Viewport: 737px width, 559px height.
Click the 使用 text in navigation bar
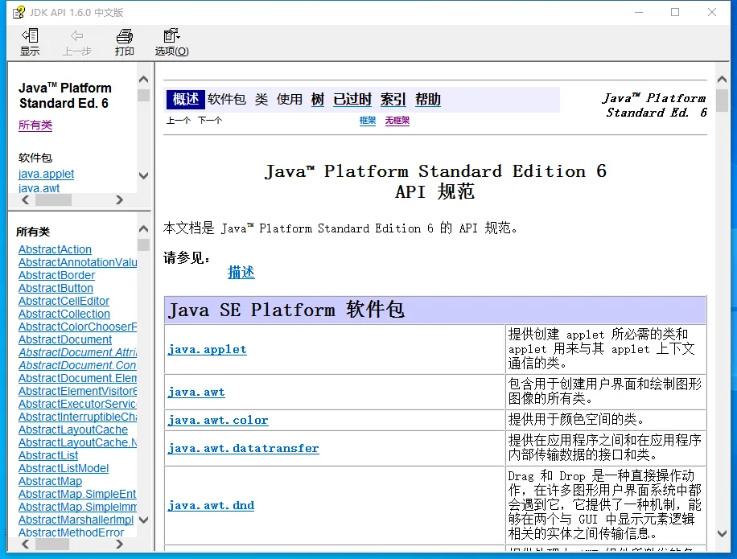tap(289, 99)
